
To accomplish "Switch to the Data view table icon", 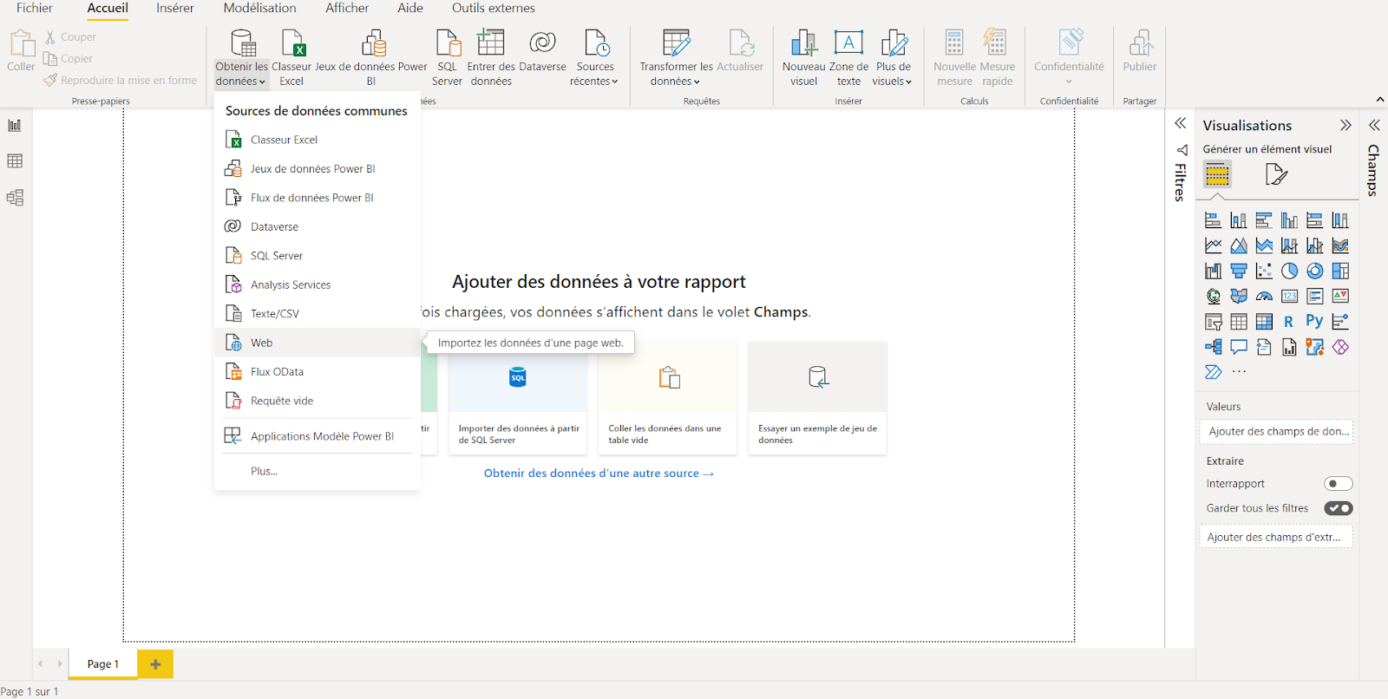I will [x=15, y=161].
